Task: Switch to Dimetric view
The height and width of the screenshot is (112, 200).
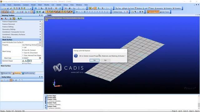Action: point(168,8)
